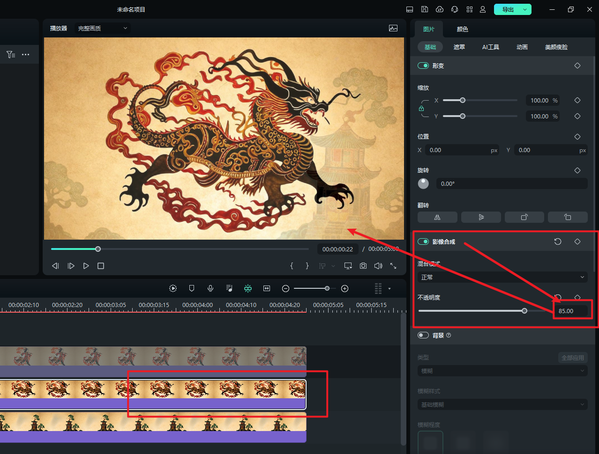Click the 不透明度 slider handle
Image resolution: width=599 pixels, height=454 pixels.
[x=524, y=311]
